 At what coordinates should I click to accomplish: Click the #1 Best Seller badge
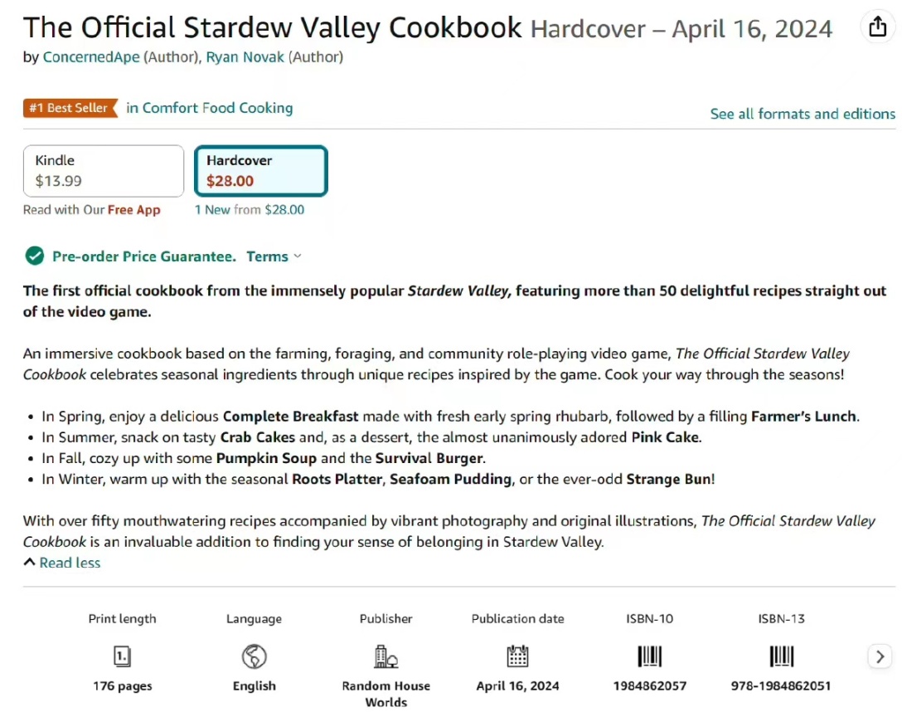tap(70, 108)
